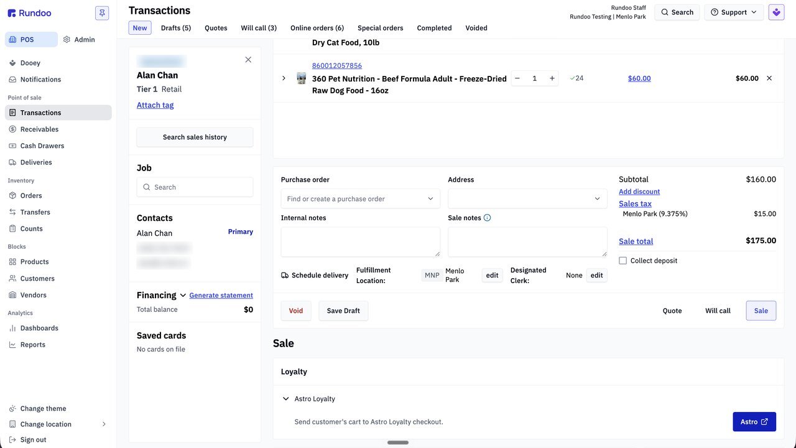The image size is (796, 448).
Task: Increase quantity with the plus button
Action: tap(552, 78)
